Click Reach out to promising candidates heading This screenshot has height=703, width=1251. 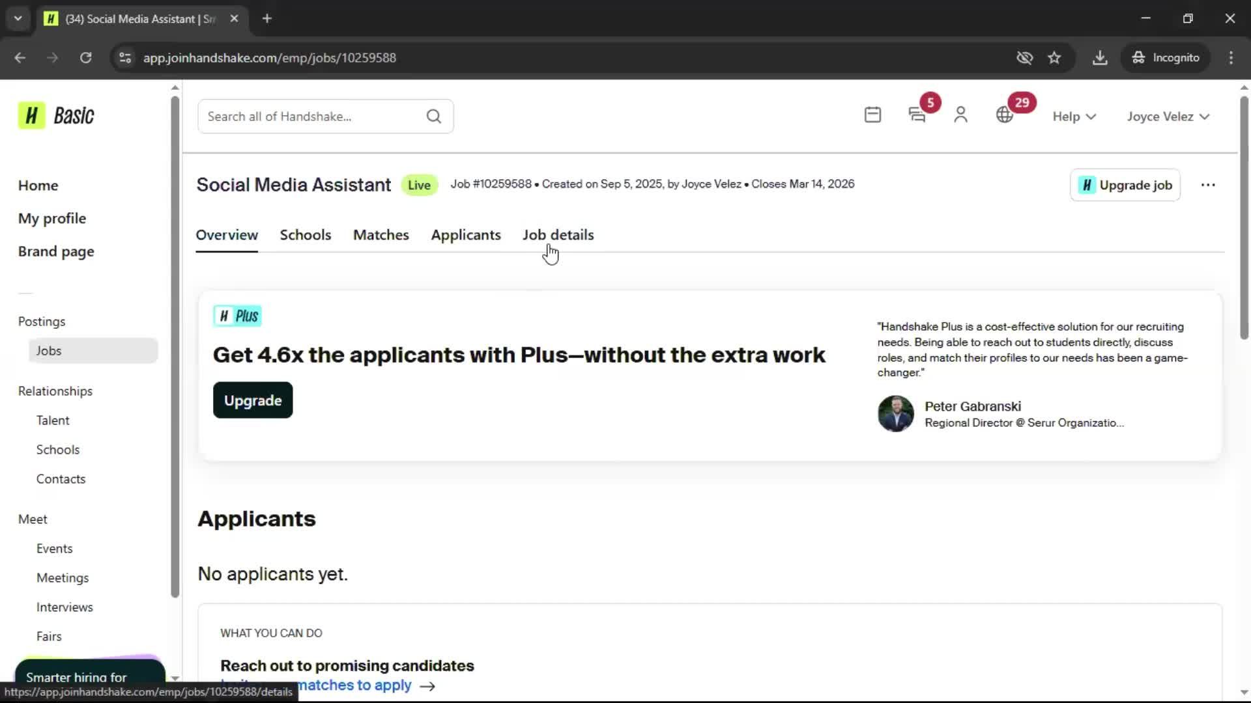[x=347, y=666]
